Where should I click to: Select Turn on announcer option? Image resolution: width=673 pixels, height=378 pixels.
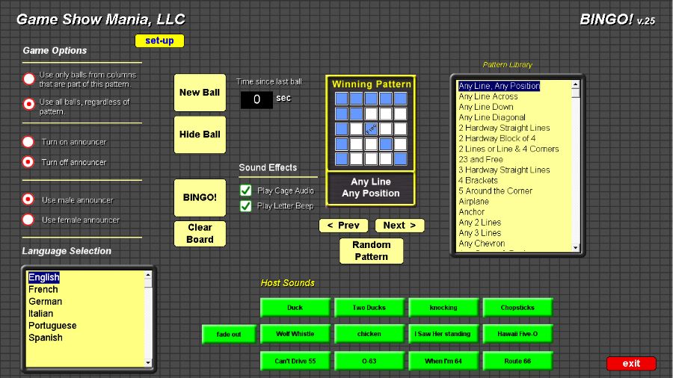28,142
